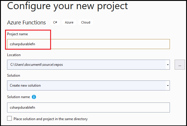The height and width of the screenshot is (126, 187).
Task: Click the 'Azure Functions' template heading
Action: tap(27, 22)
